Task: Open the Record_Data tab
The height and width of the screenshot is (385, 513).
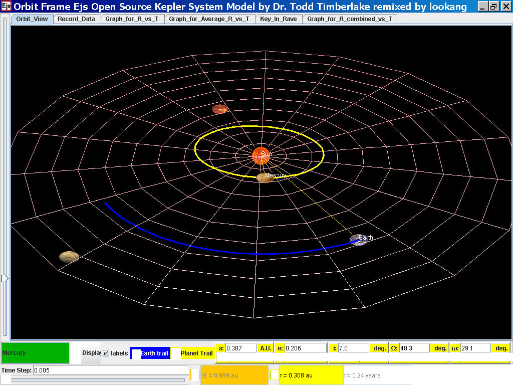Action: (76, 19)
